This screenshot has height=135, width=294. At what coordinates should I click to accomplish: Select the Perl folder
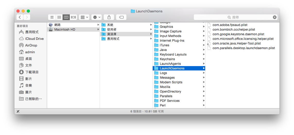[x=179, y=105]
